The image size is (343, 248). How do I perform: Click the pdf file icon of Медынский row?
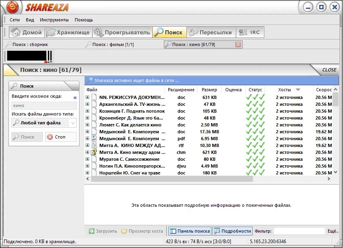pyautogui.click(x=94, y=138)
